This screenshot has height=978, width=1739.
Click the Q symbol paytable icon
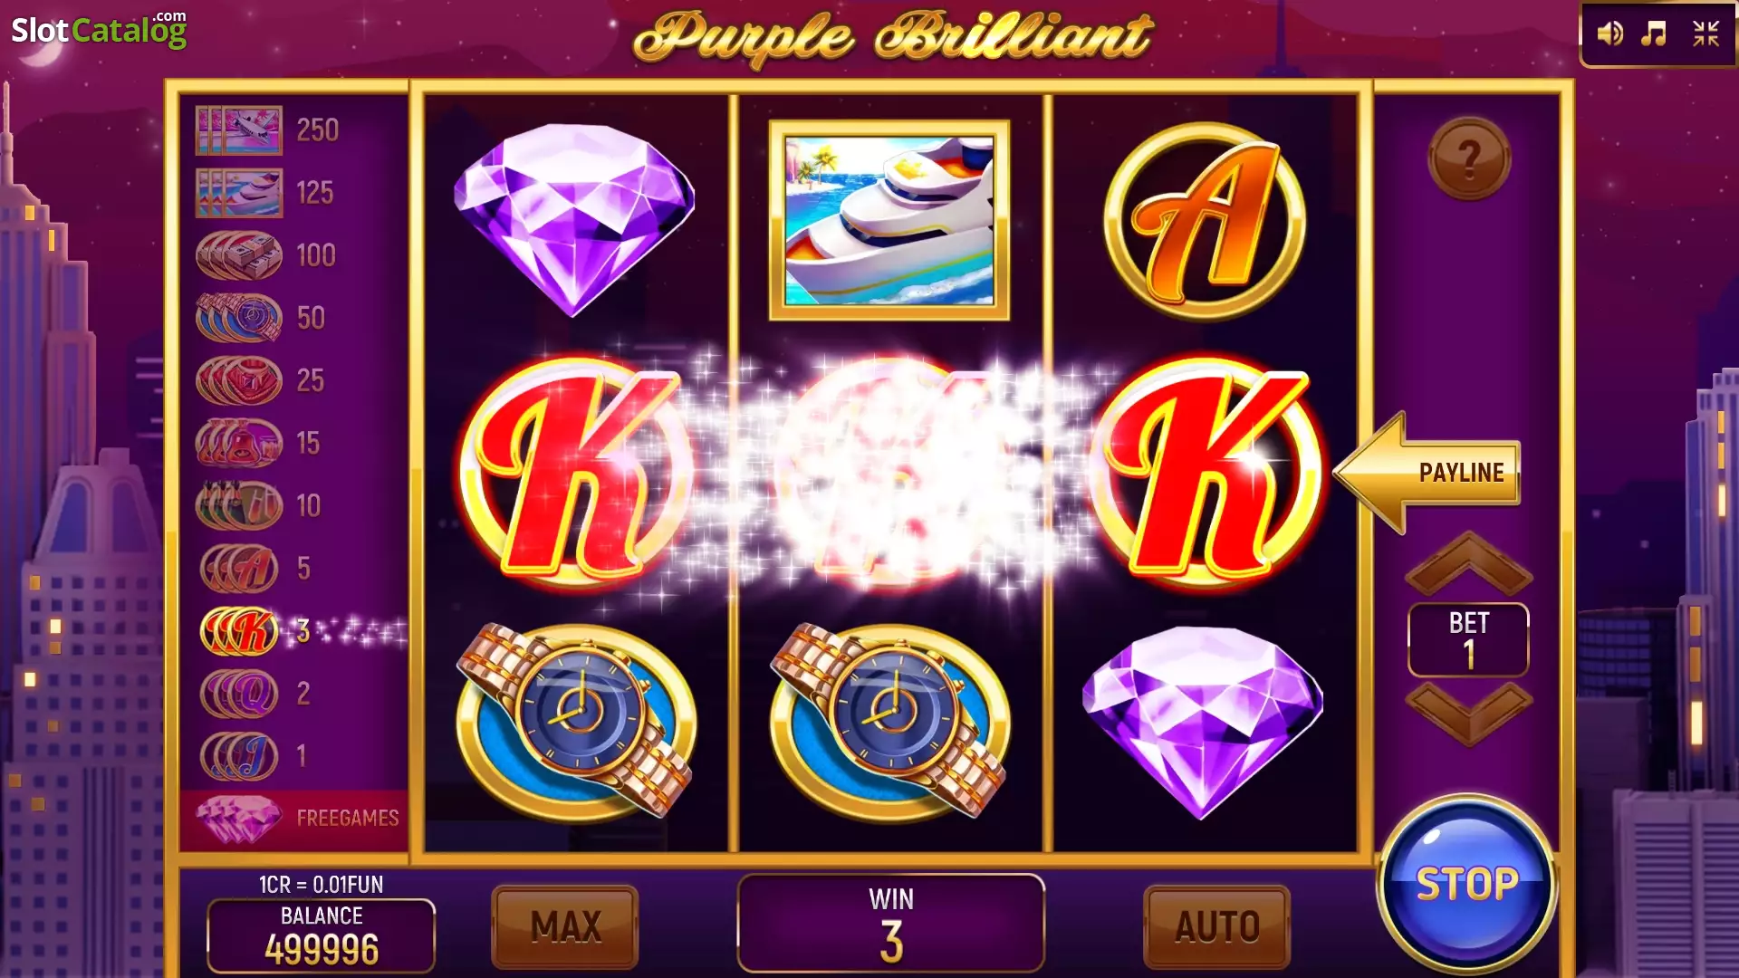click(240, 694)
